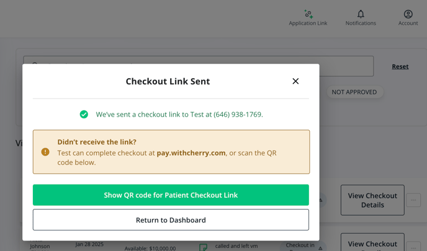
Task: Open the Application Link icon
Action: click(308, 14)
